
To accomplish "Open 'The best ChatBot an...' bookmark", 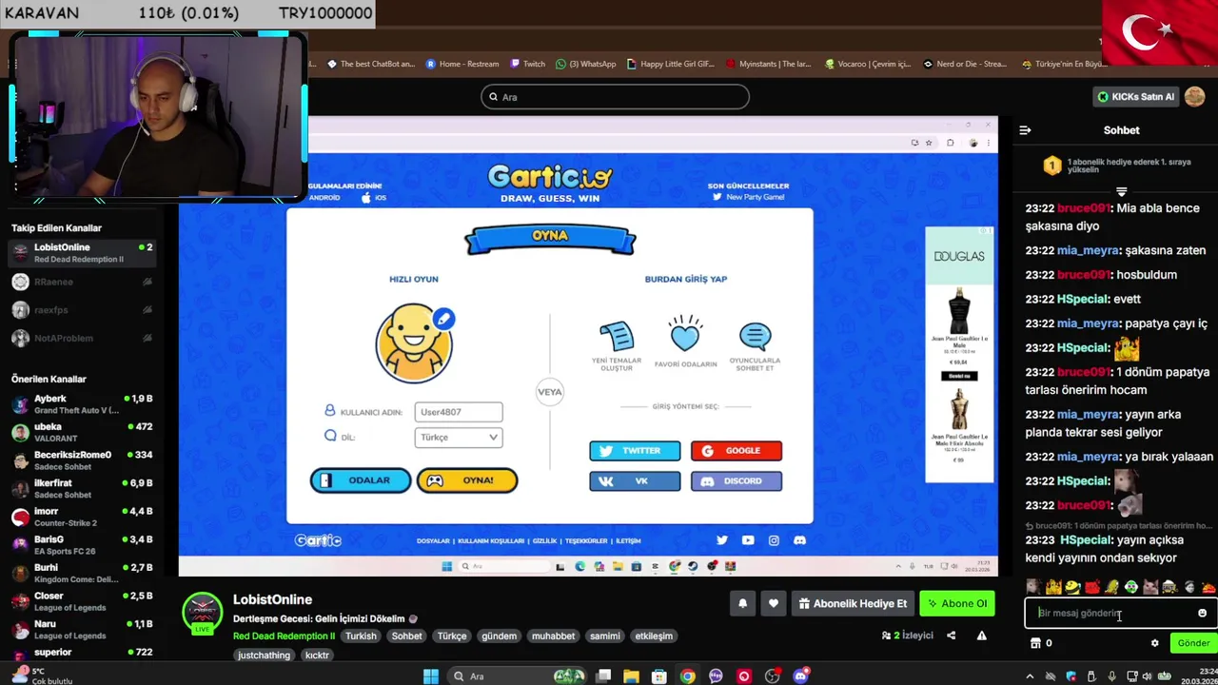I will 371,64.
